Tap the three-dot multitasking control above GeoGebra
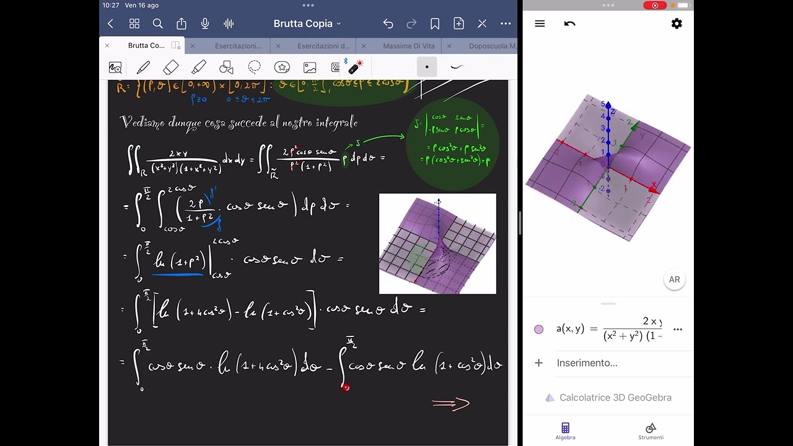The height and width of the screenshot is (446, 793). [608, 5]
